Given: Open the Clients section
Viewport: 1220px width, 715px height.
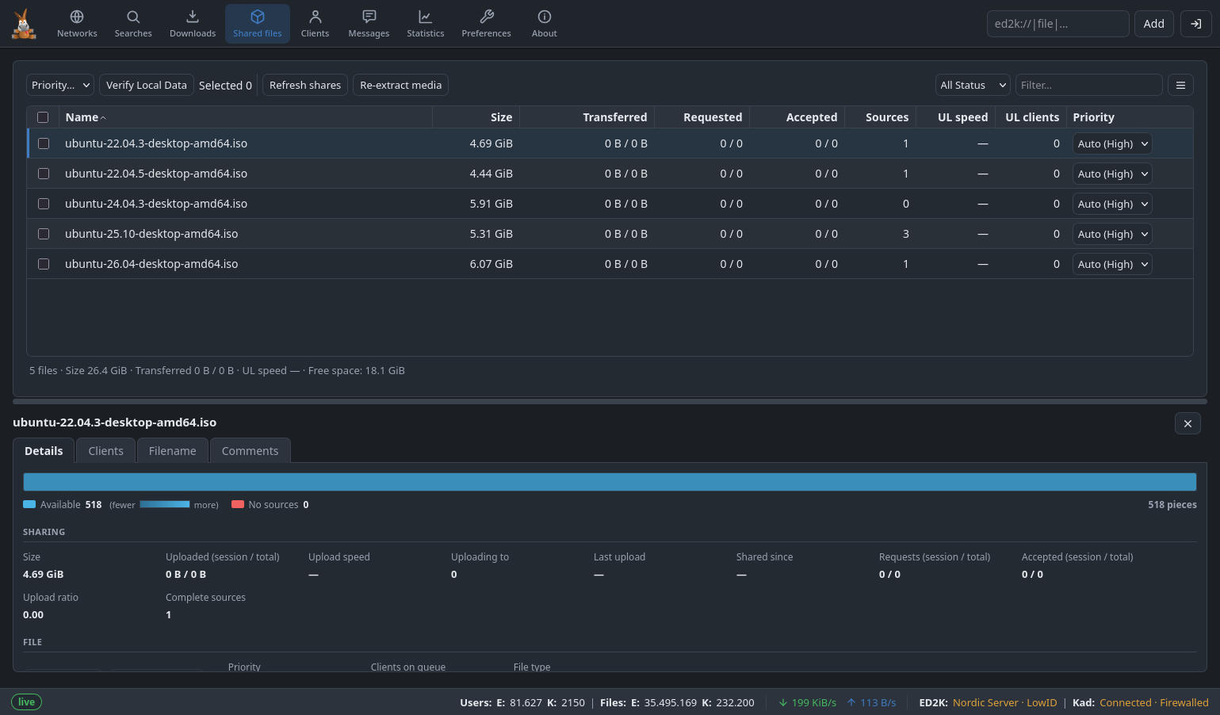Looking at the screenshot, I should click(x=315, y=24).
